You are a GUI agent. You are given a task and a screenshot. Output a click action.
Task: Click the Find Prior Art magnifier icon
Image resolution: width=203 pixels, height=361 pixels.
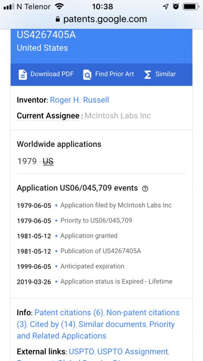pyautogui.click(x=87, y=75)
